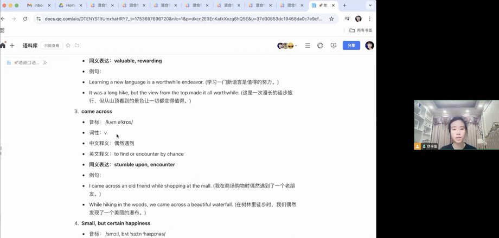Open the user profile avatar in document header
The width and height of the screenshot is (499, 238).
[x=369, y=46]
